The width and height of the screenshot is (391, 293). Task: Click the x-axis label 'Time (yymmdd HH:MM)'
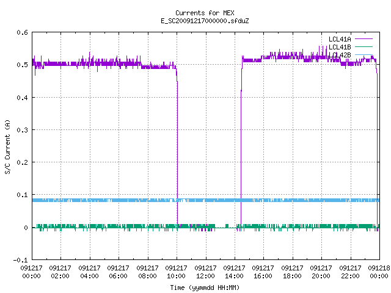(205, 288)
